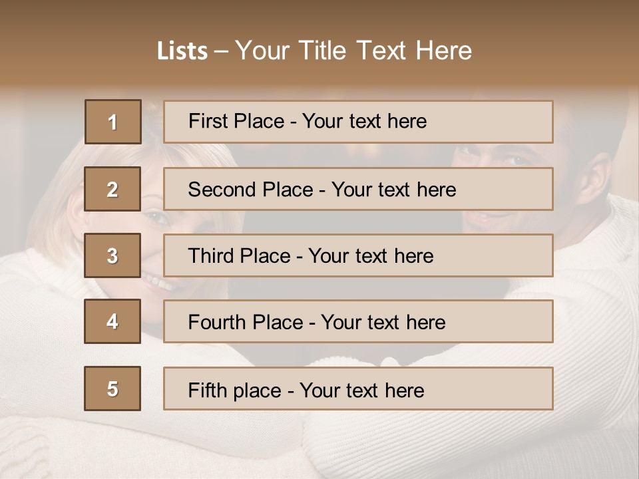
Task: Select the number 4 square
Action: (x=112, y=321)
